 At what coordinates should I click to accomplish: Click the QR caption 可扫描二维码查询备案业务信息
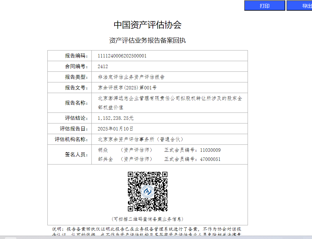(148, 219)
